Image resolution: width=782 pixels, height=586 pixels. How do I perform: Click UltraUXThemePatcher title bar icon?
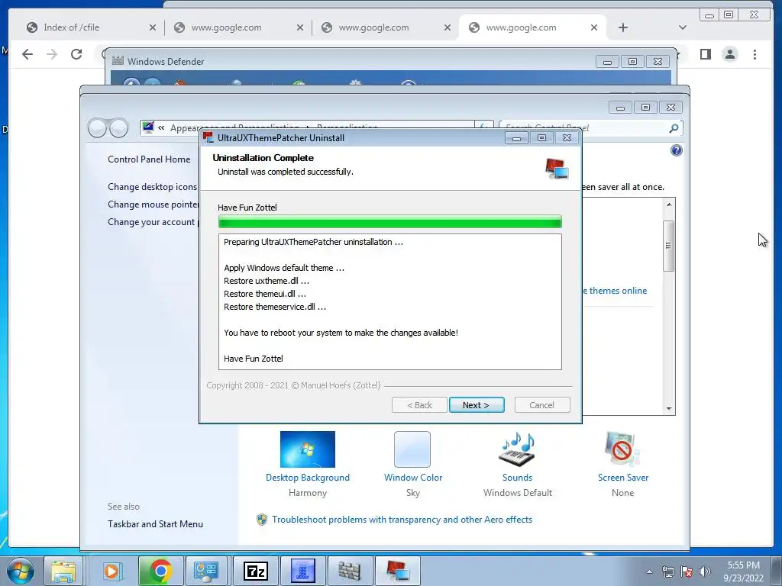[208, 137]
